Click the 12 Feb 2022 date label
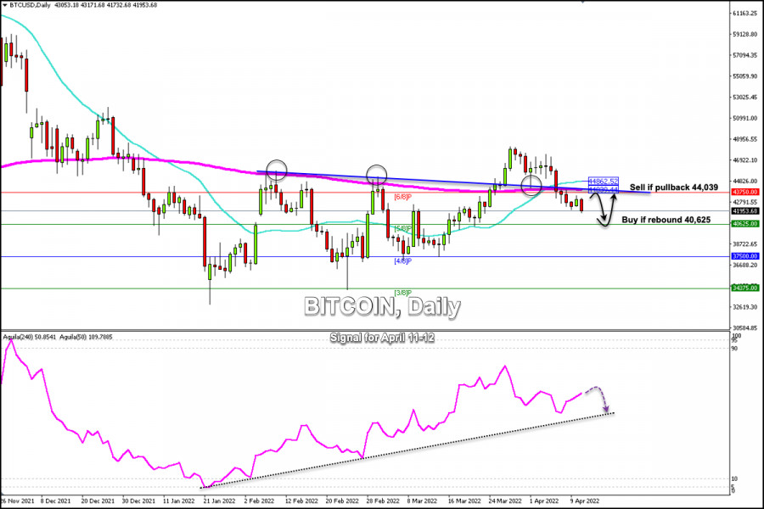 [301, 501]
